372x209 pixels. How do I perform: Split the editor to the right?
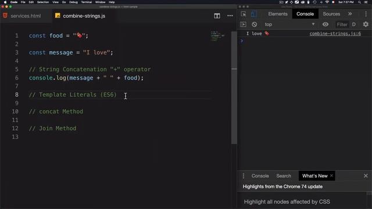217,16
